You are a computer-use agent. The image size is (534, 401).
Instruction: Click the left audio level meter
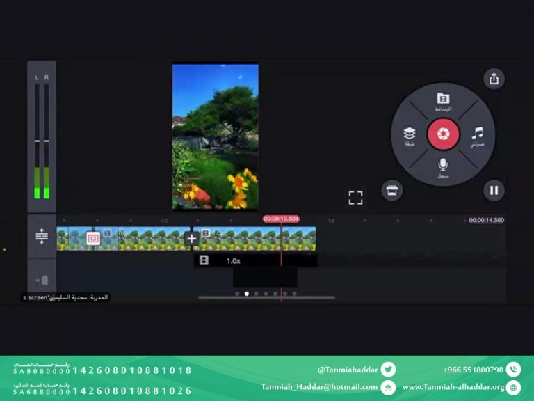(37, 141)
